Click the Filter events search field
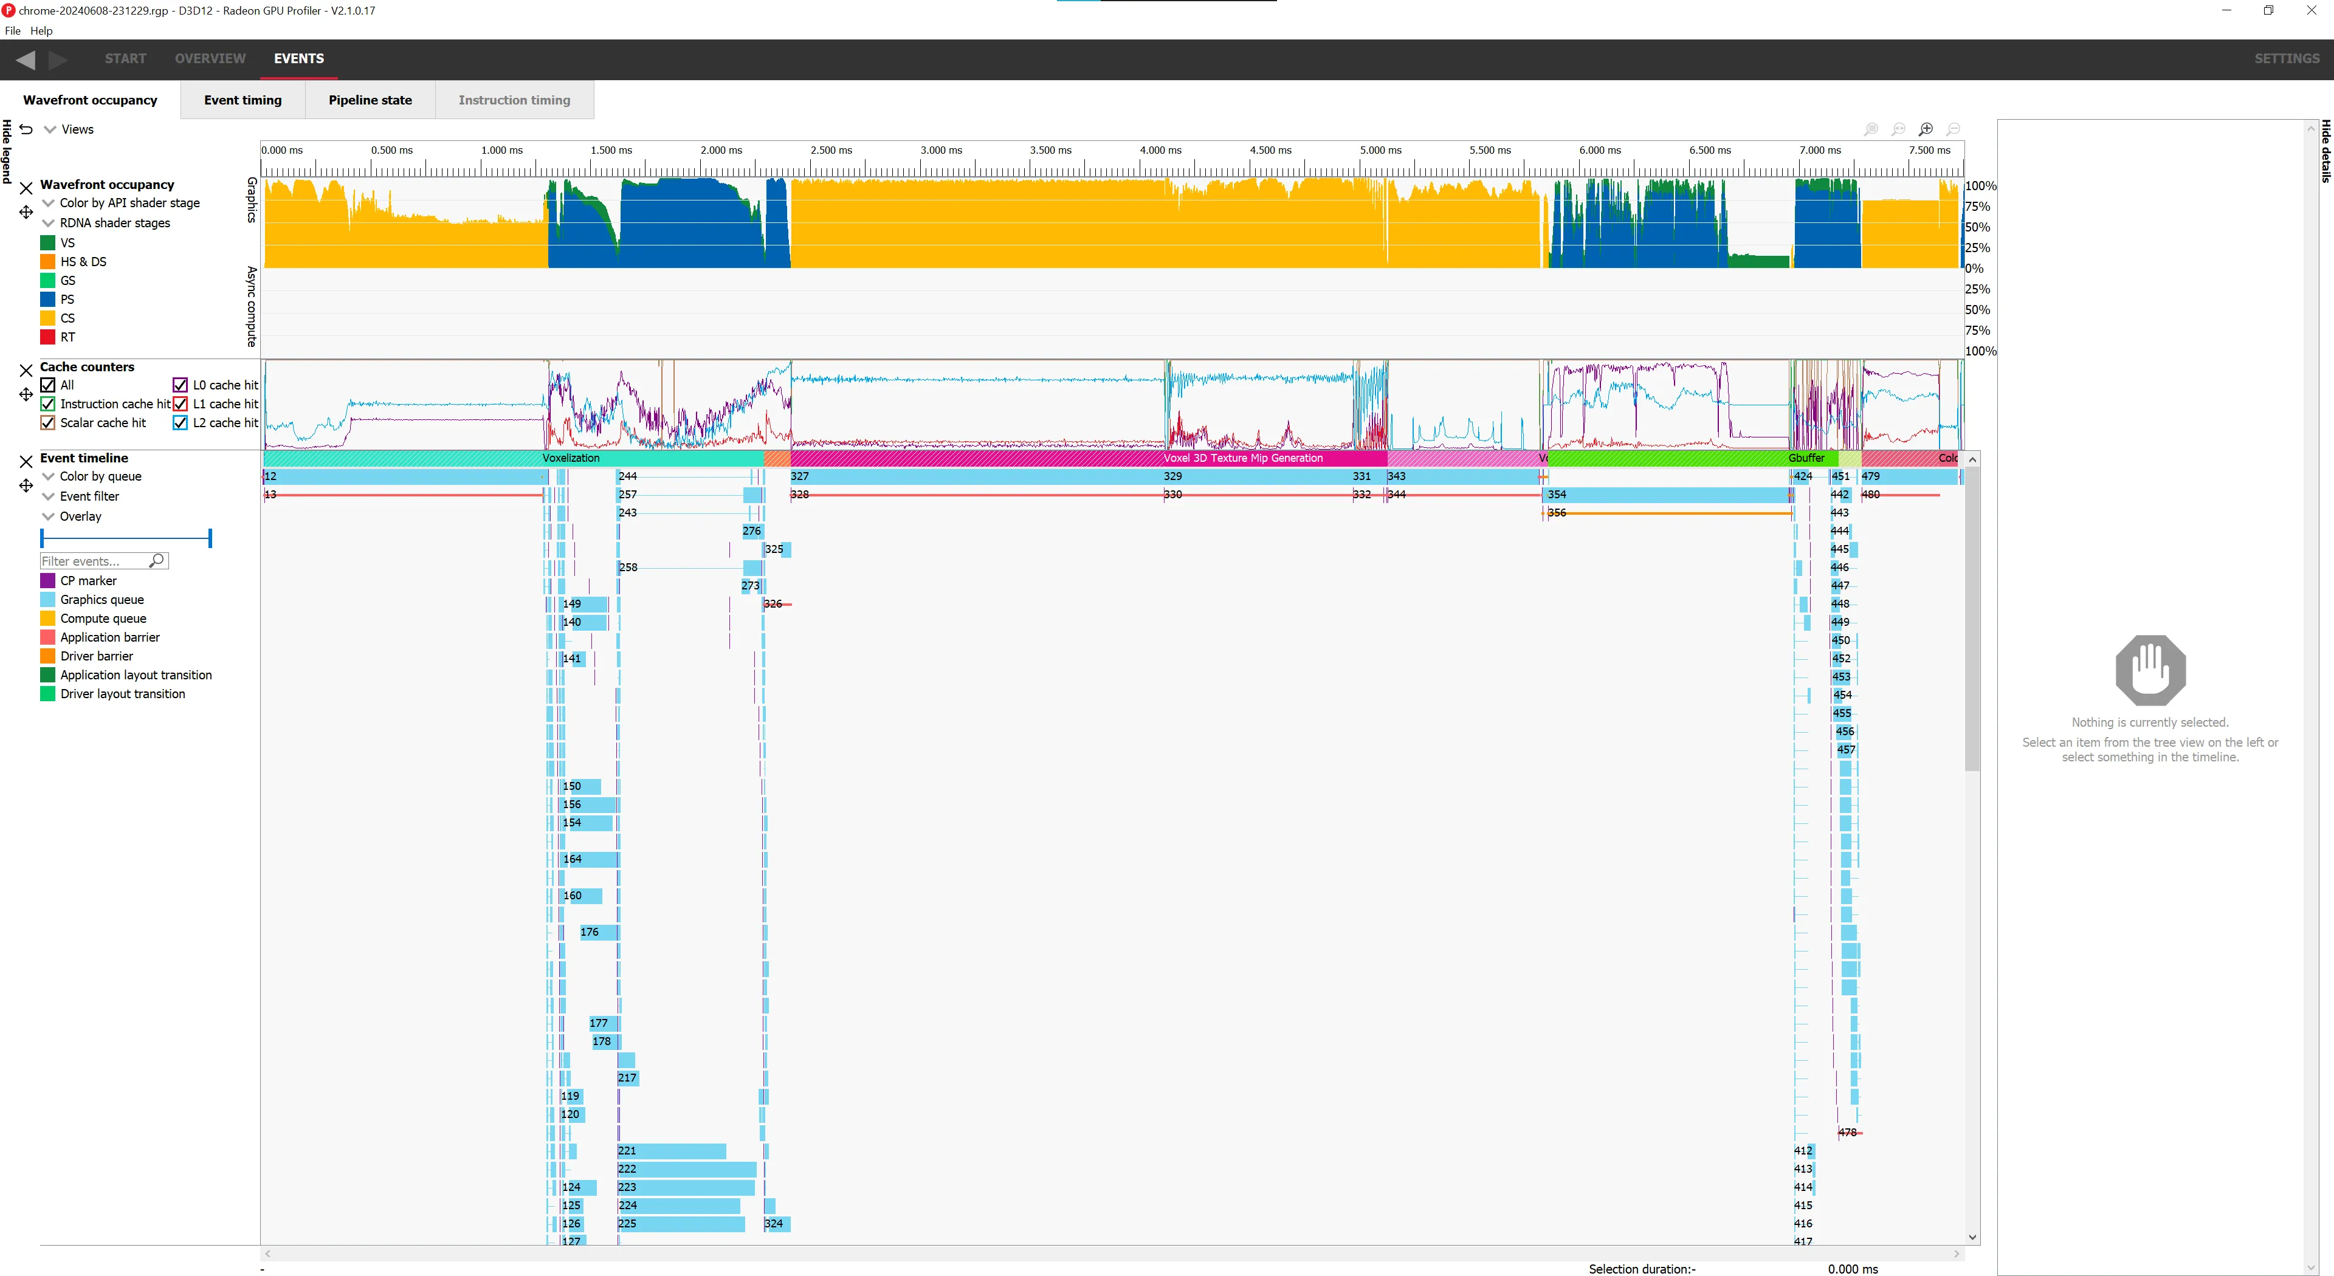Screen dimensions: 2334x1276 coord(94,561)
